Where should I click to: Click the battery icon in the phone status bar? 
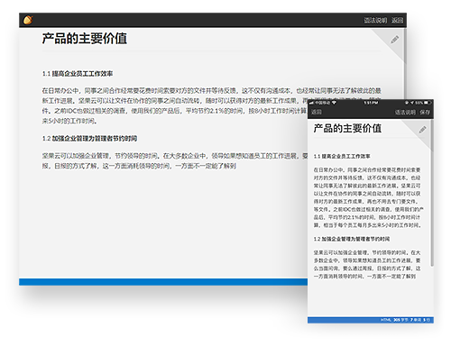428,103
